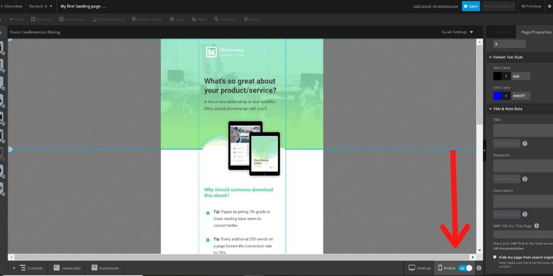553x276 pixels.
Task: Click Duplicate in the toolbar
Action: tap(225, 19)
